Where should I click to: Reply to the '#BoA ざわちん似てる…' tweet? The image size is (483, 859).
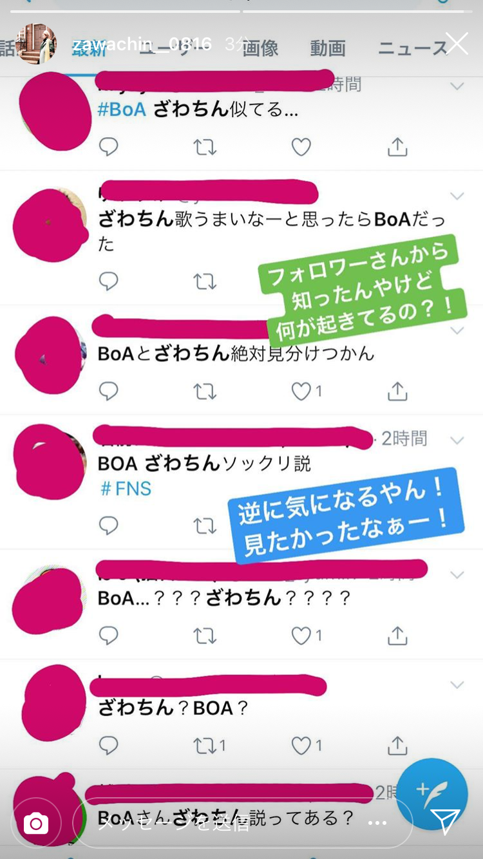coord(109,147)
